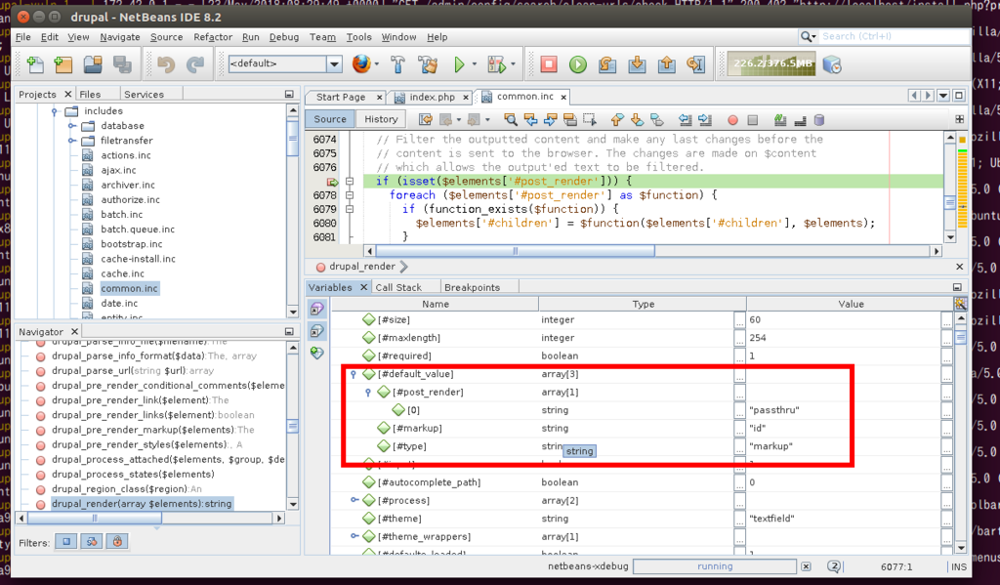Click the profiler icon beside memory bar
This screenshot has height=585, width=1000.
[x=832, y=64]
